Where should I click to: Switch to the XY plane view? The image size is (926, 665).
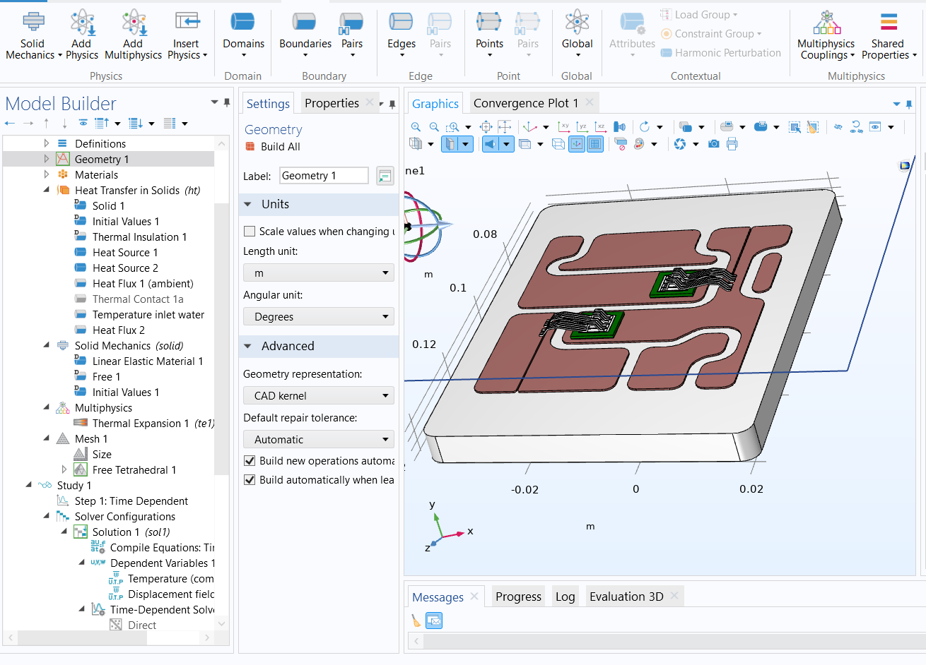coord(564,127)
